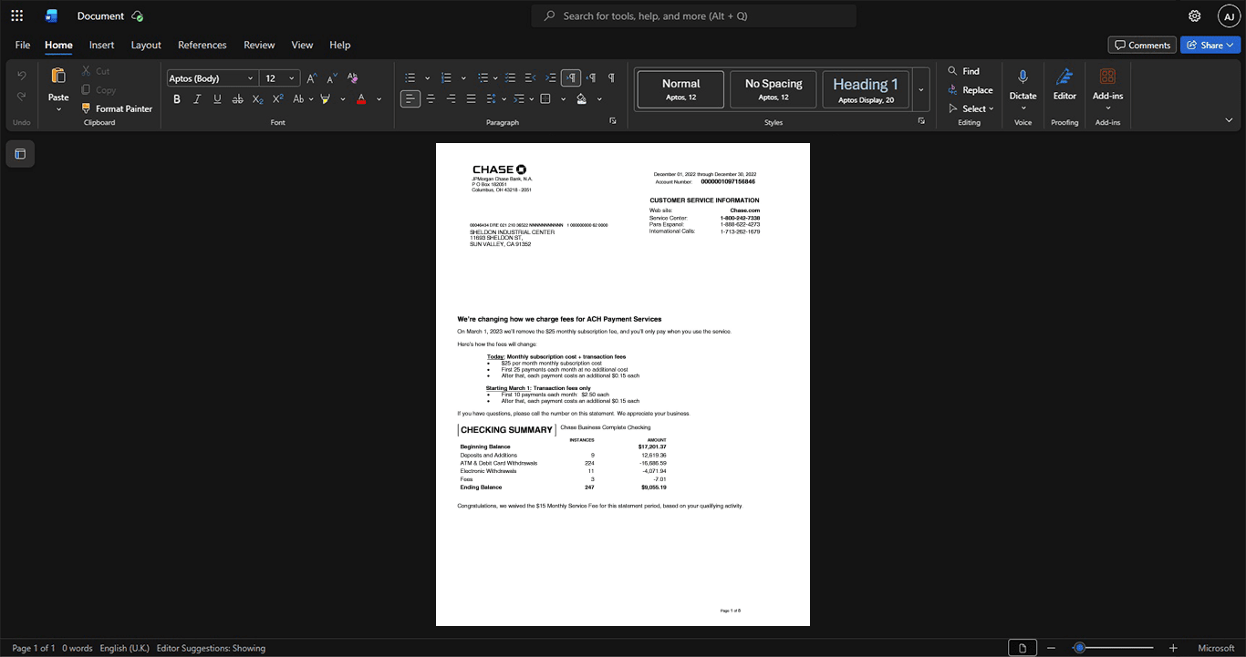This screenshot has width=1246, height=657.
Task: Increase the paragraph indent
Action: [x=551, y=77]
